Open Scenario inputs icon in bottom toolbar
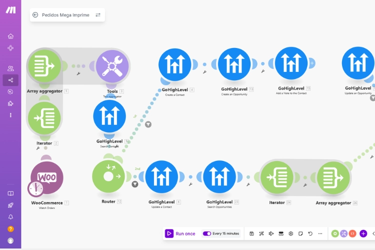The image size is (375, 250). pyautogui.click(x=281, y=233)
